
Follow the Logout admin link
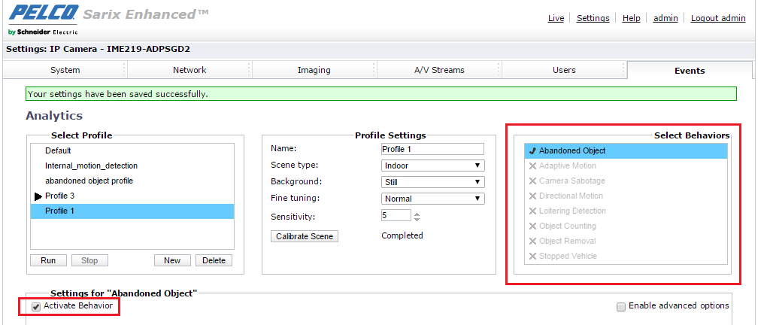point(717,18)
